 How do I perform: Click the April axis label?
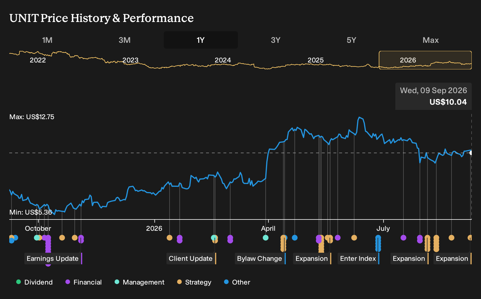coord(268,228)
